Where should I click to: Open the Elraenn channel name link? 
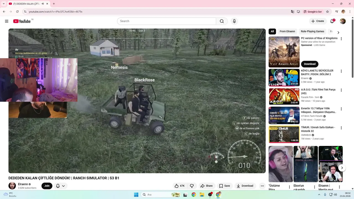click(x=23, y=184)
